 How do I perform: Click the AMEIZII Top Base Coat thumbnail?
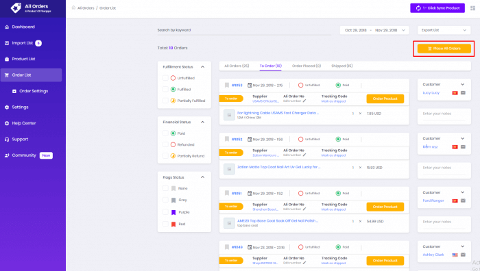coord(229,223)
